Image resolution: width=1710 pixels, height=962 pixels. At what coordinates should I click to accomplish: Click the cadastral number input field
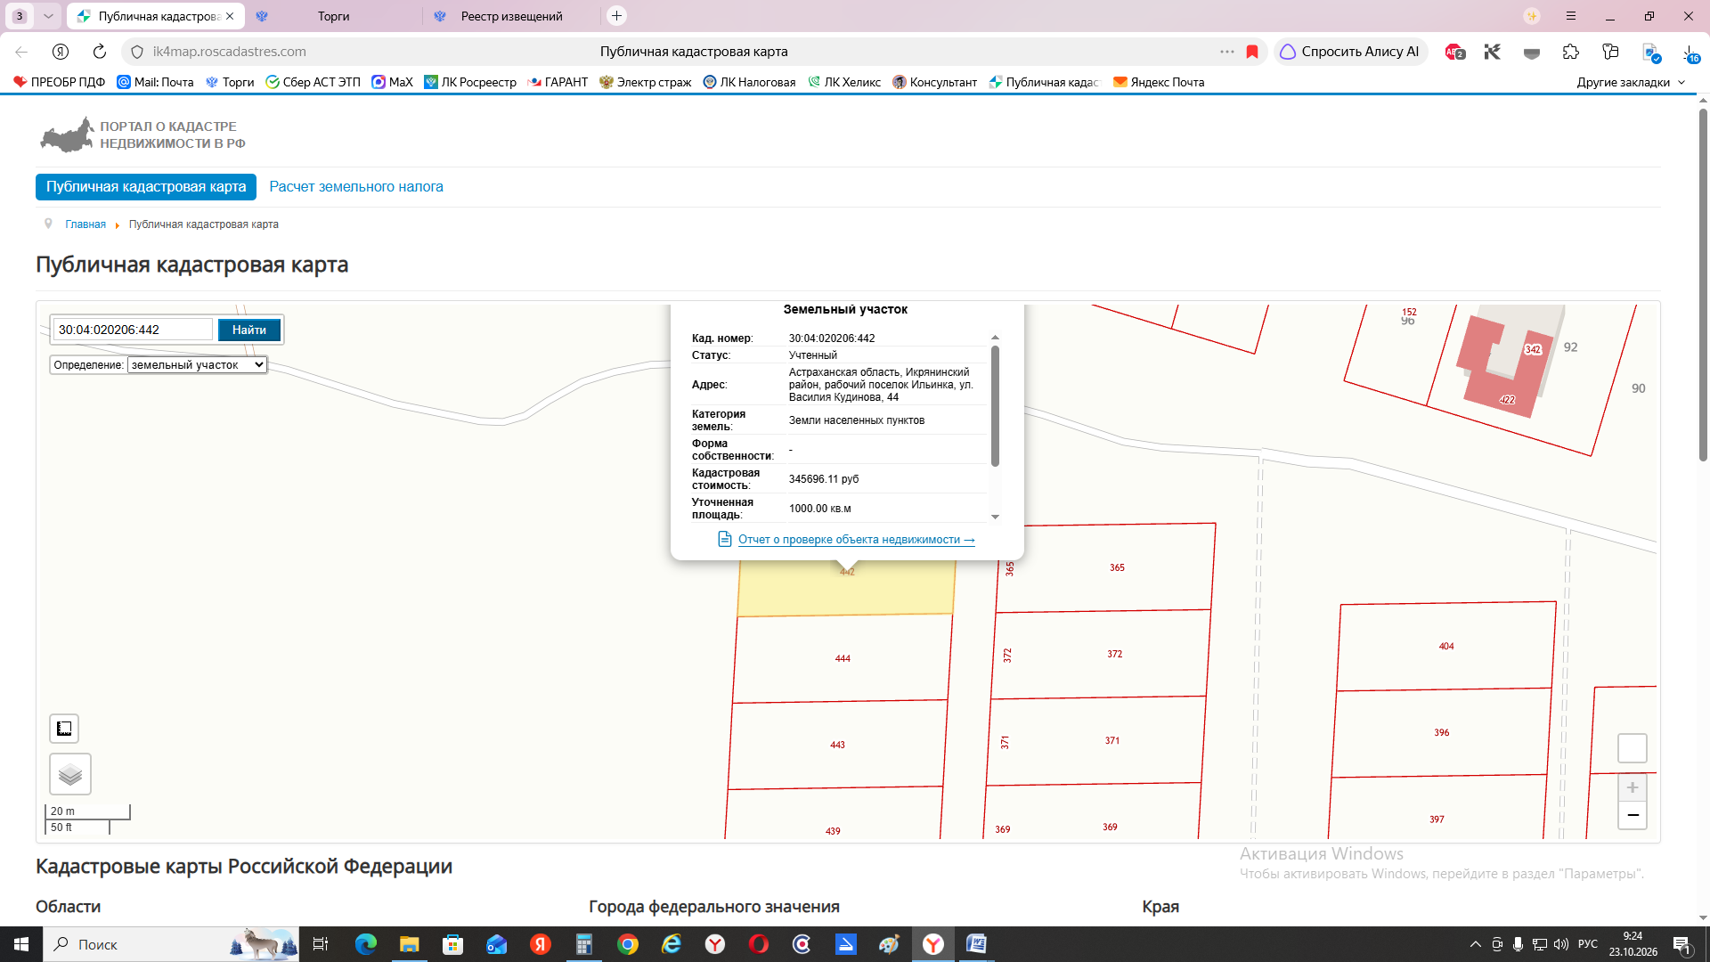coord(134,330)
